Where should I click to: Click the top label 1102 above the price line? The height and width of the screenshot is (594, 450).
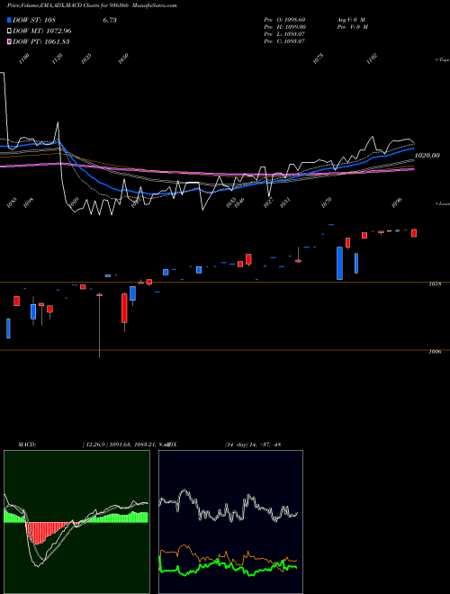pyautogui.click(x=373, y=59)
